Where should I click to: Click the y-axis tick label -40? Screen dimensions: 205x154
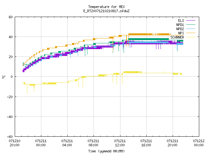tap(10, 117)
